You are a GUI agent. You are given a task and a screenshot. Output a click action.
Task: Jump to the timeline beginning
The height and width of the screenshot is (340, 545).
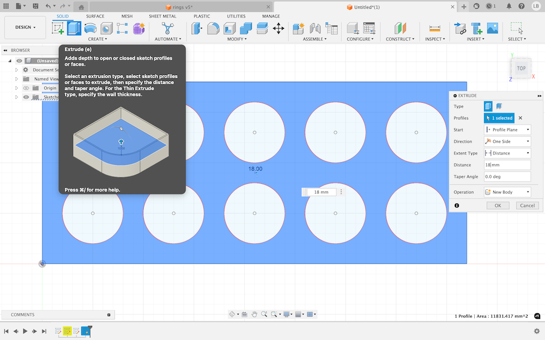pyautogui.click(x=6, y=331)
